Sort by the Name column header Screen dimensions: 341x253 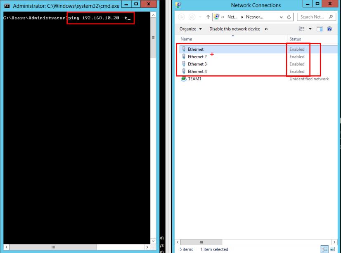(187, 39)
